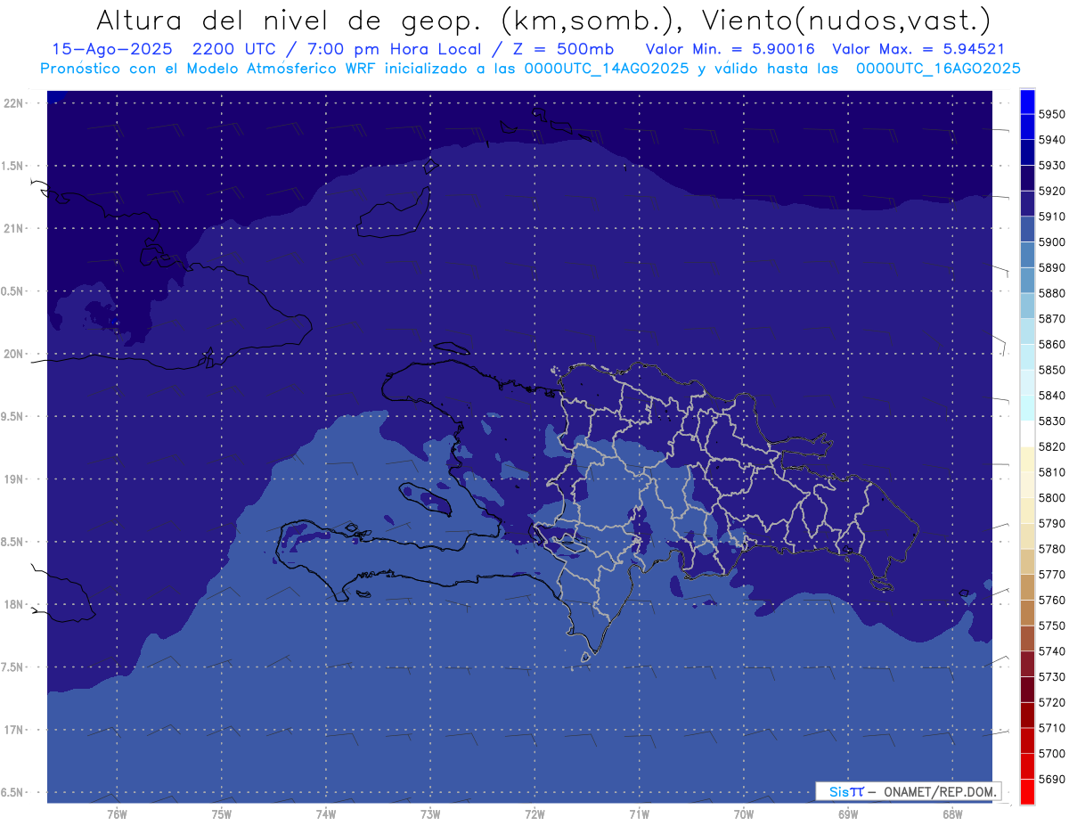Click the '5950' legend value
This screenshot has width=1069, height=826.
click(1051, 114)
